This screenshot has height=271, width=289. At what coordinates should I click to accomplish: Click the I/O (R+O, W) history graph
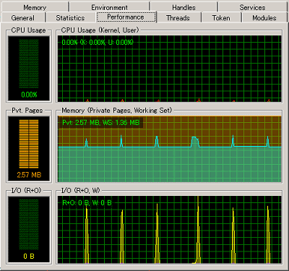(170, 230)
